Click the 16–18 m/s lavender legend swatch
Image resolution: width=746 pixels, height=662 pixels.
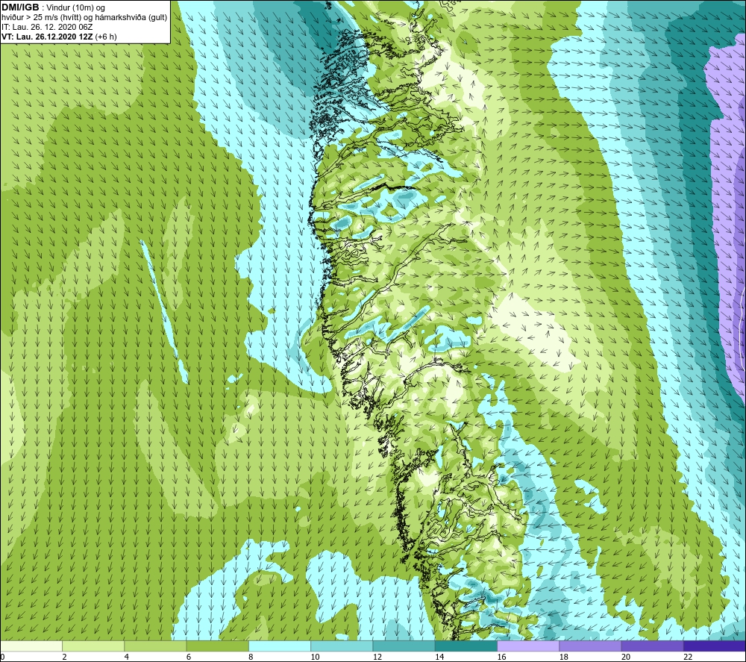pyautogui.click(x=528, y=646)
